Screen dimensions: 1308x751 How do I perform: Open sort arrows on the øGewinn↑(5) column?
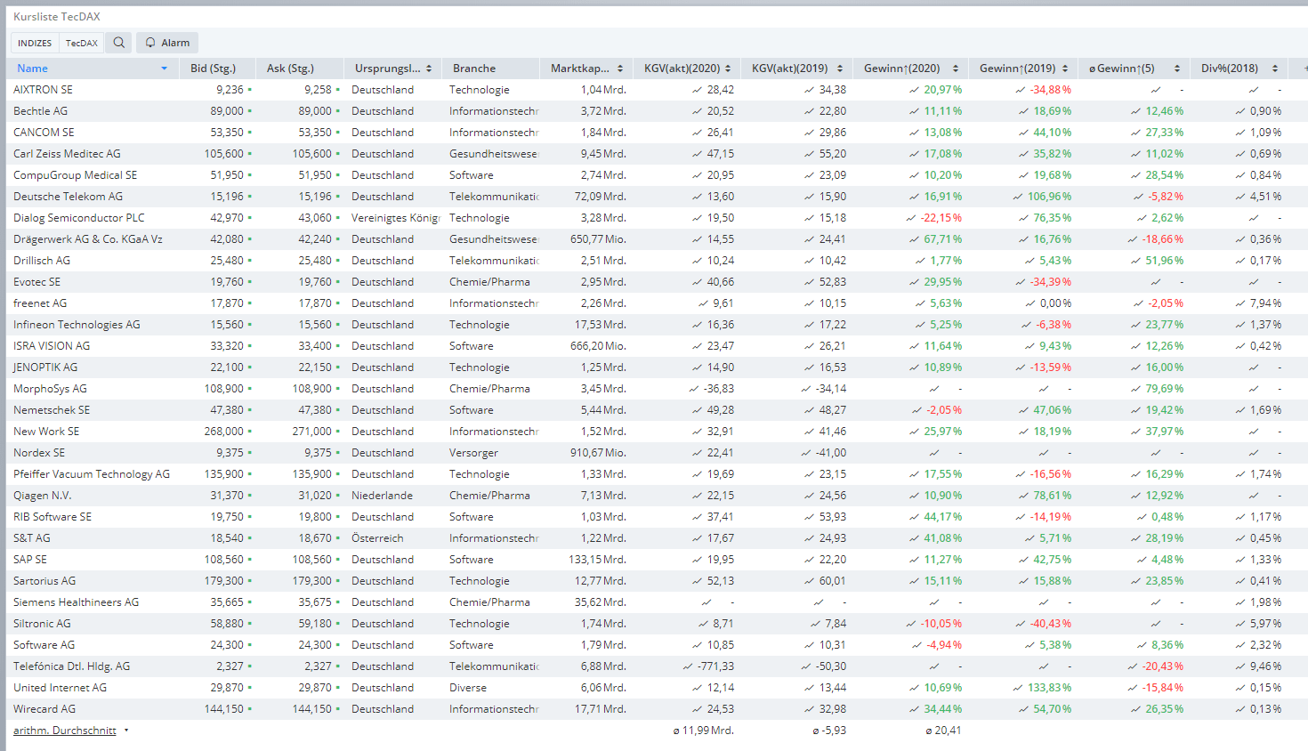pos(1177,69)
